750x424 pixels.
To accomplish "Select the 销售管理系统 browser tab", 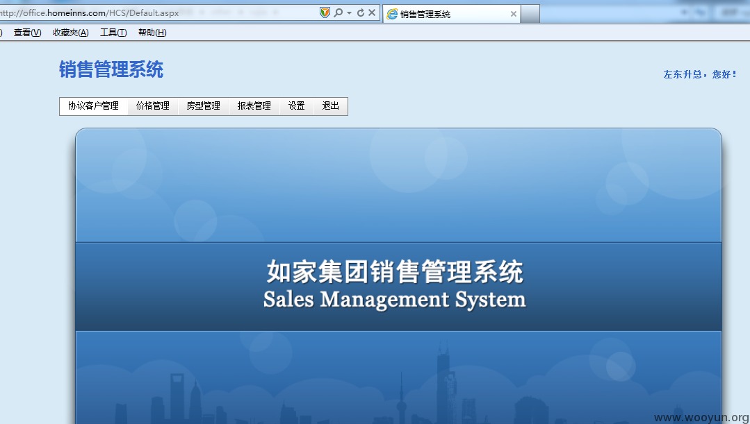I will click(452, 14).
